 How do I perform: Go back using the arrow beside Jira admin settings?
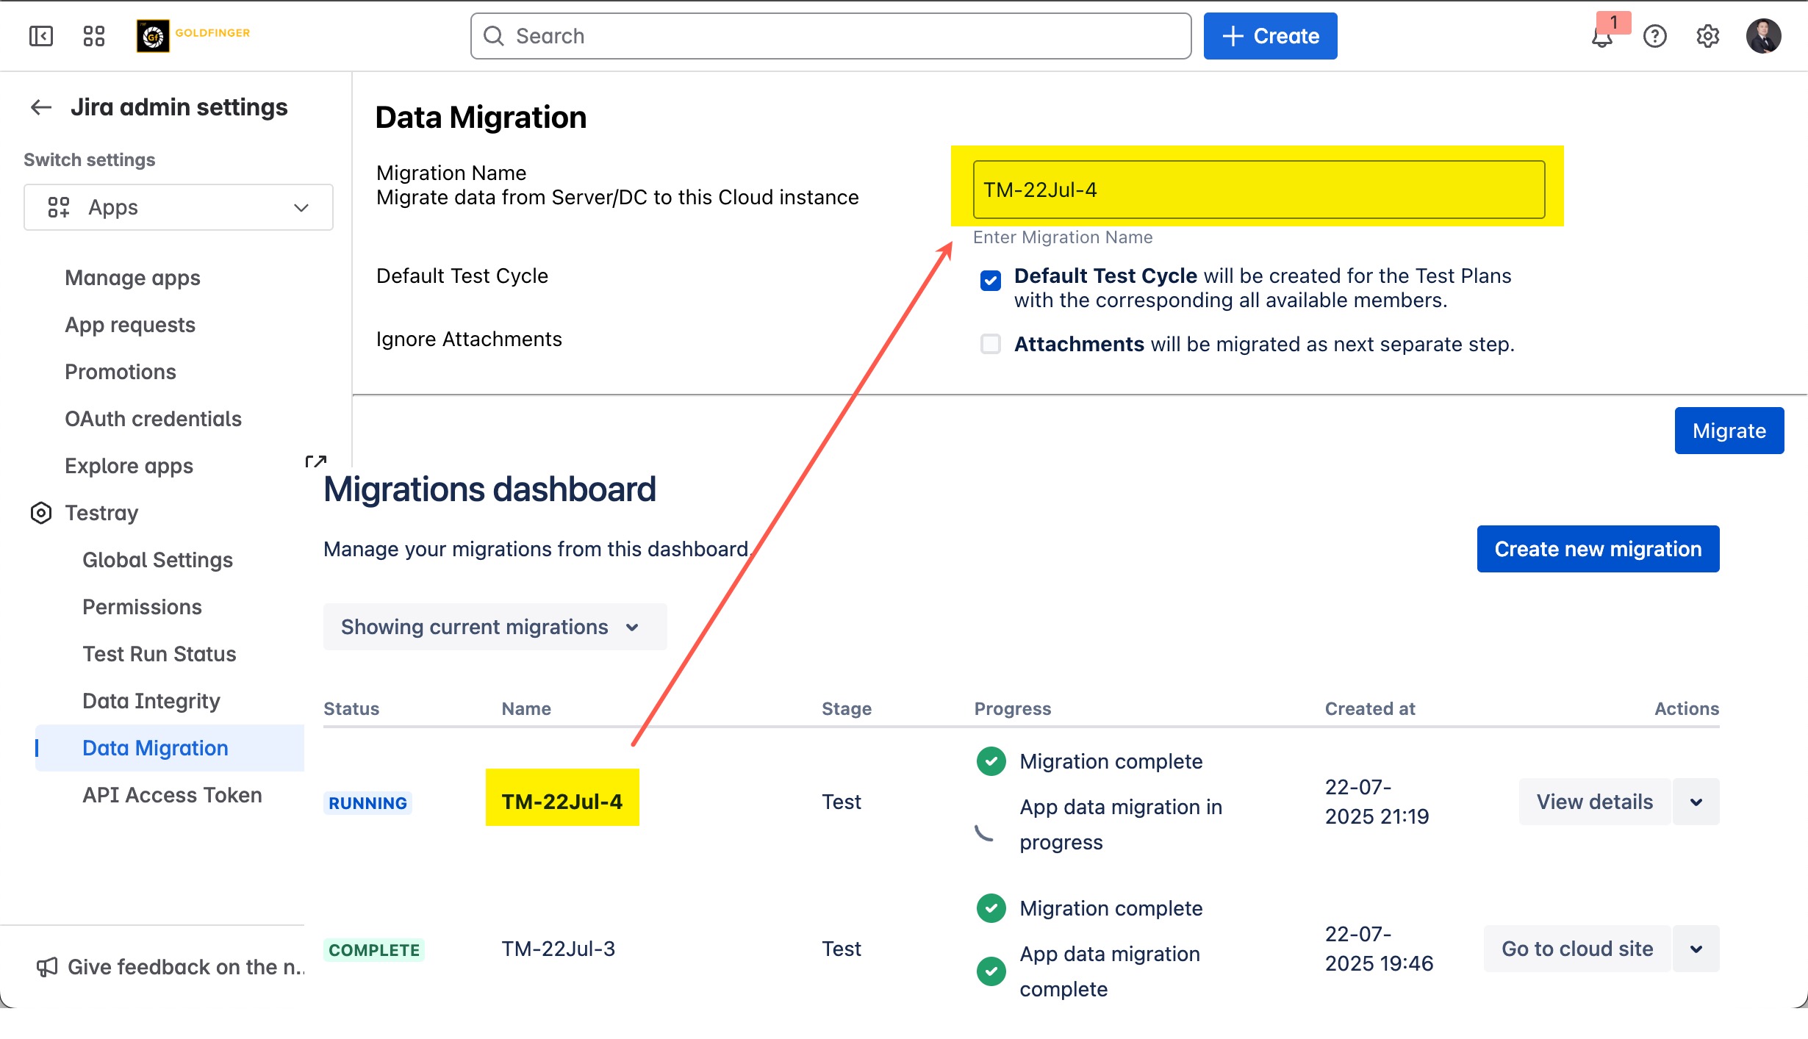41,107
